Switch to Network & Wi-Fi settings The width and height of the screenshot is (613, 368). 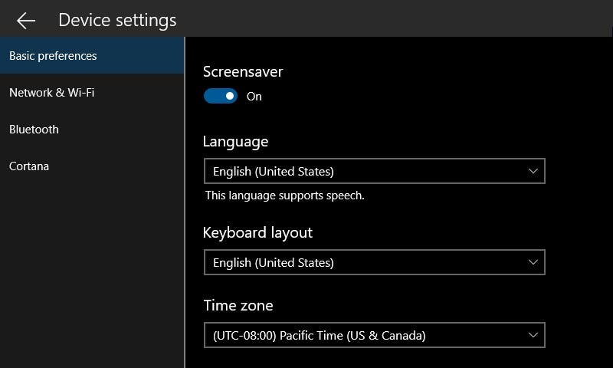(92, 92)
